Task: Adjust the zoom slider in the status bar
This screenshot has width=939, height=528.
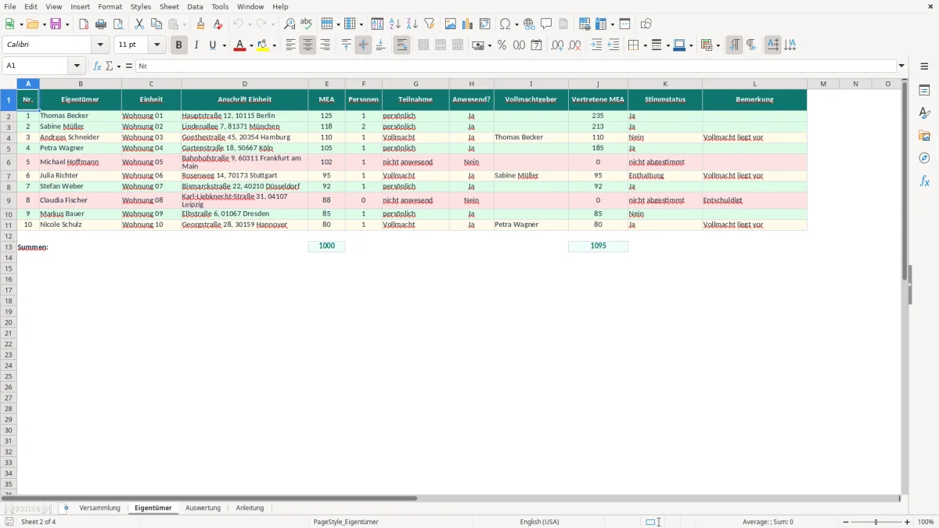Action: pos(876,522)
